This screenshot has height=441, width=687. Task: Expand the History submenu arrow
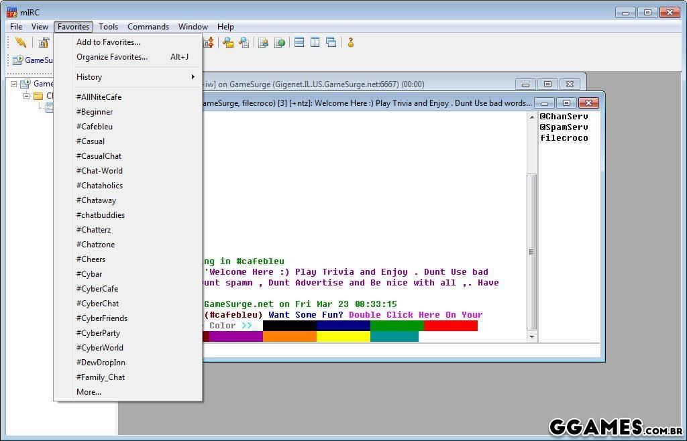pyautogui.click(x=193, y=77)
